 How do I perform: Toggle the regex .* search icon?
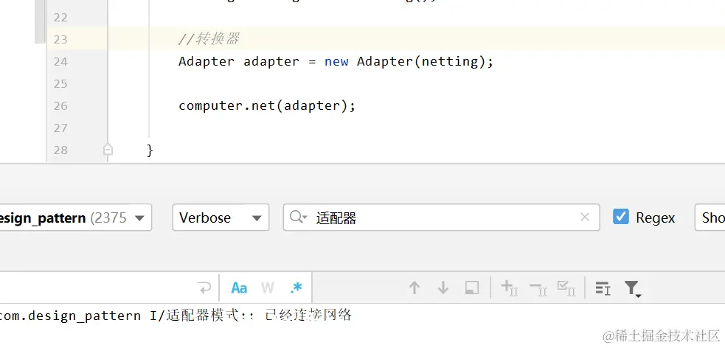pyautogui.click(x=296, y=288)
